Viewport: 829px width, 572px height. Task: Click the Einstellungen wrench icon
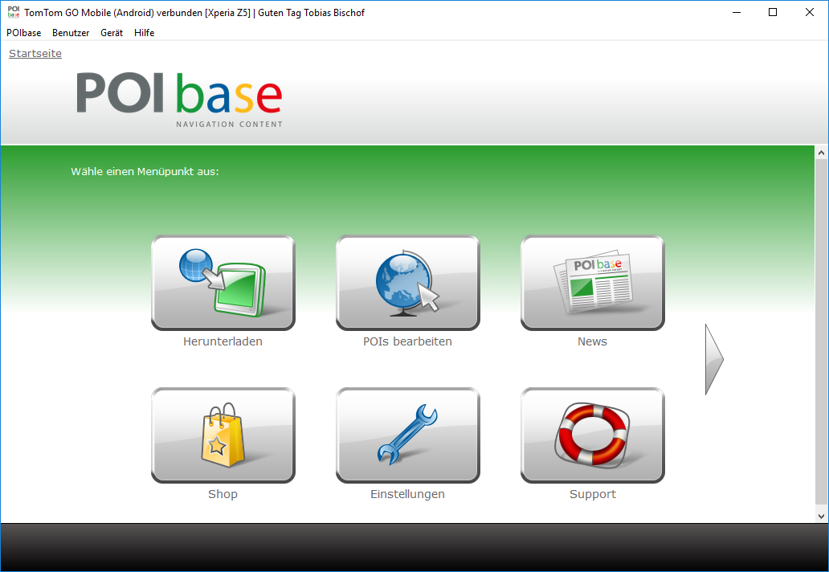coord(407,435)
